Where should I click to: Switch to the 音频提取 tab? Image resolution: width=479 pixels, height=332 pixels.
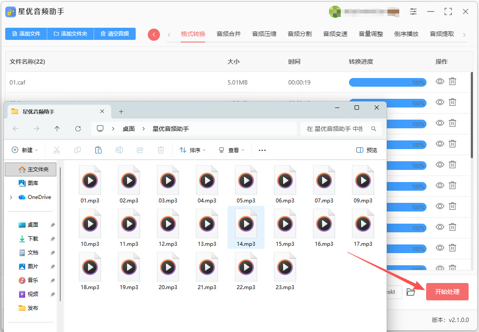coord(442,34)
